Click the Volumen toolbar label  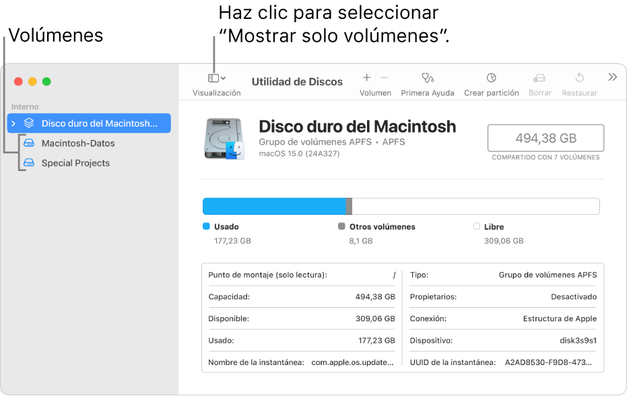tap(375, 93)
